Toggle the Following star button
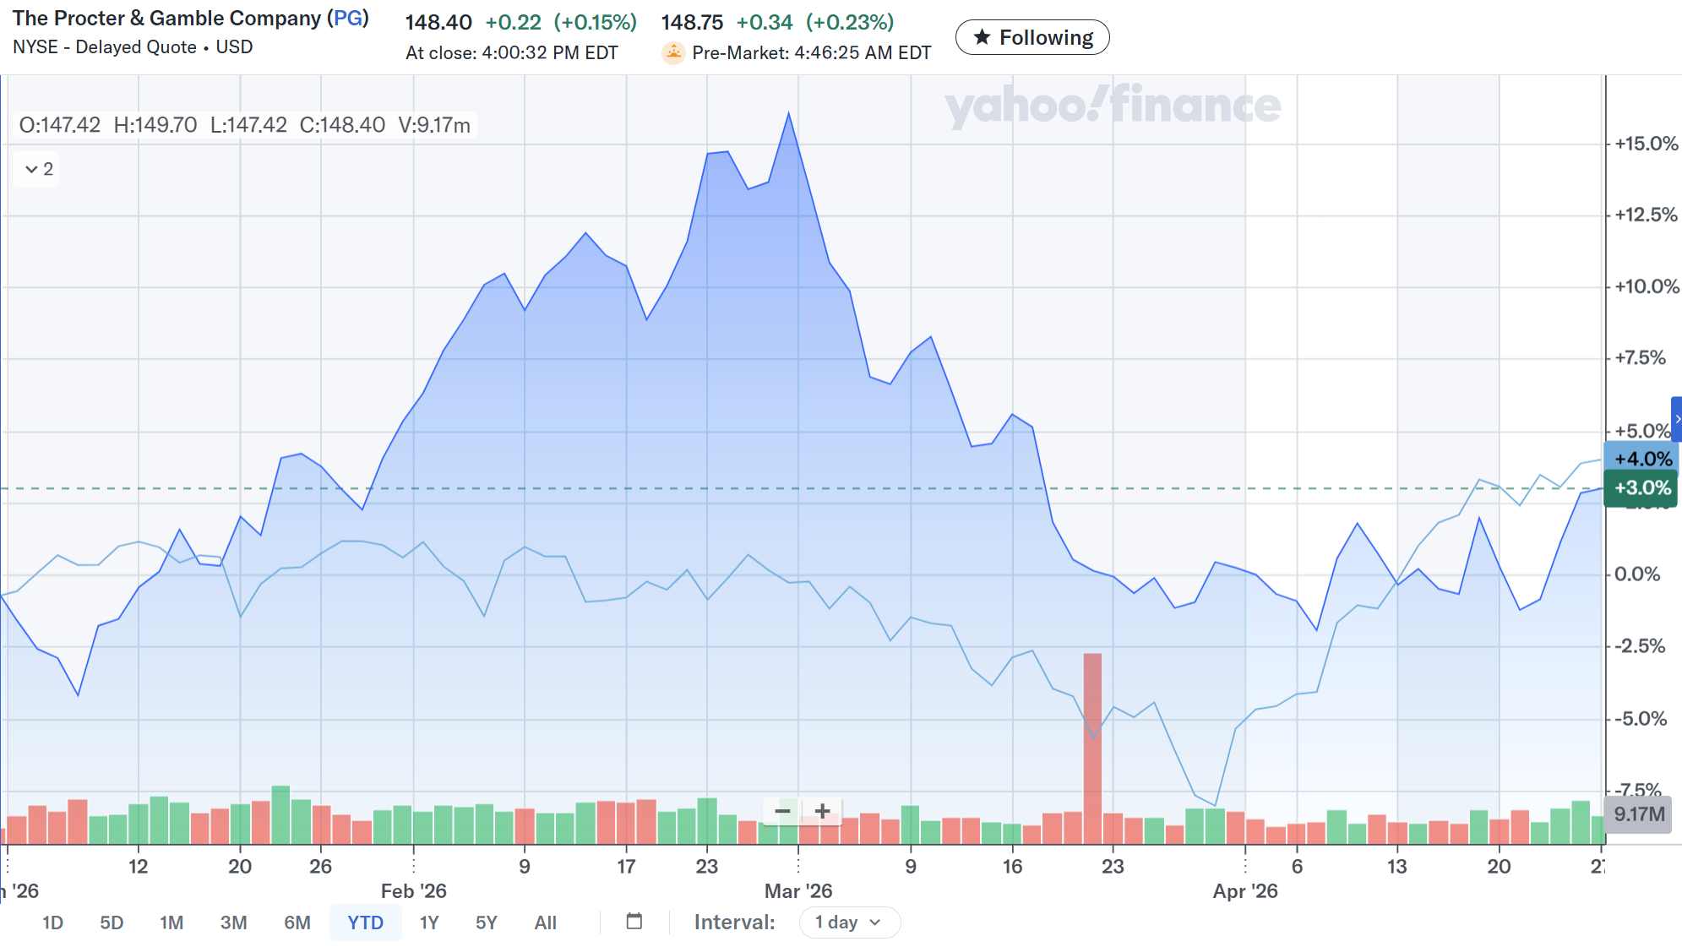Screen dimensions: 1682x947 click(x=1032, y=37)
